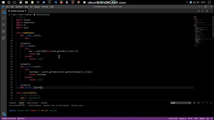Open the output log file icon
The width and height of the screenshot is (214, 120).
pyautogui.click(x=203, y=103)
